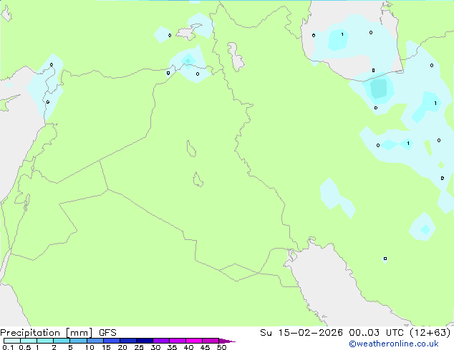The image size is (454, 350).
Task: Click the arrow tip beyond 50 on legend
Action: tap(227, 341)
